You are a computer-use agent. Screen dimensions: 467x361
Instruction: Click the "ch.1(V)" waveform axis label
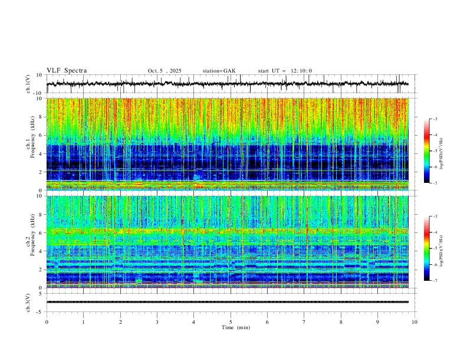[28, 84]
